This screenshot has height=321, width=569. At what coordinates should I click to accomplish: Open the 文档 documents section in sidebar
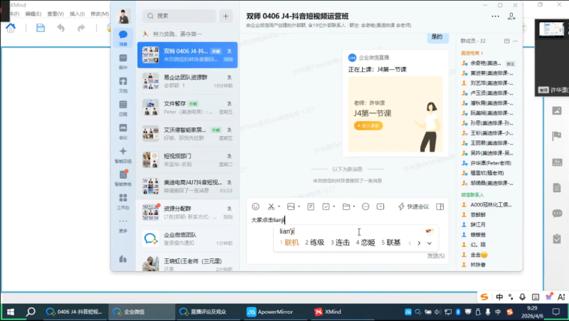[123, 84]
